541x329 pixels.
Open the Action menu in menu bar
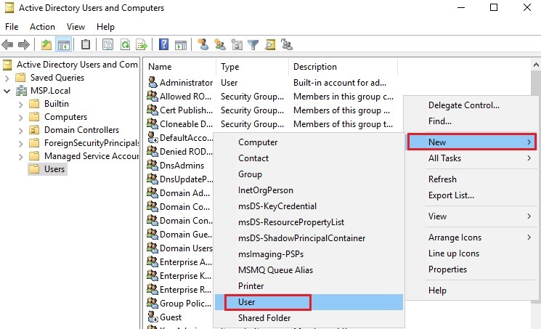42,27
